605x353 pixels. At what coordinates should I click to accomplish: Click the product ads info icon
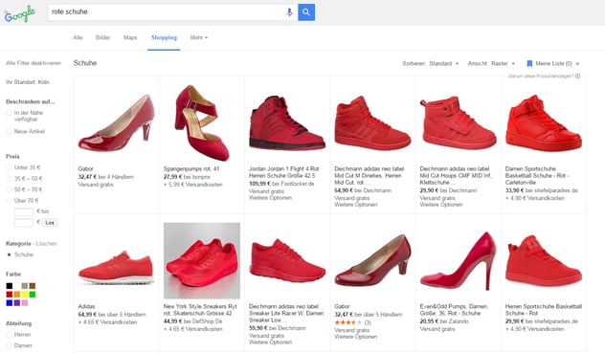pos(577,76)
